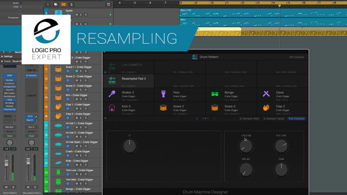The width and height of the screenshot is (347, 195).
Task: Click the add track plus button
Action: coord(48,4)
